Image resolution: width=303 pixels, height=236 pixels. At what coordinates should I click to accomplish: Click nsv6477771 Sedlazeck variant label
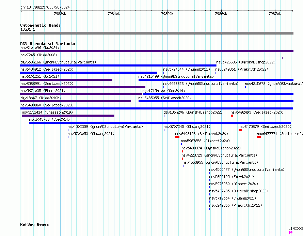[280, 134]
